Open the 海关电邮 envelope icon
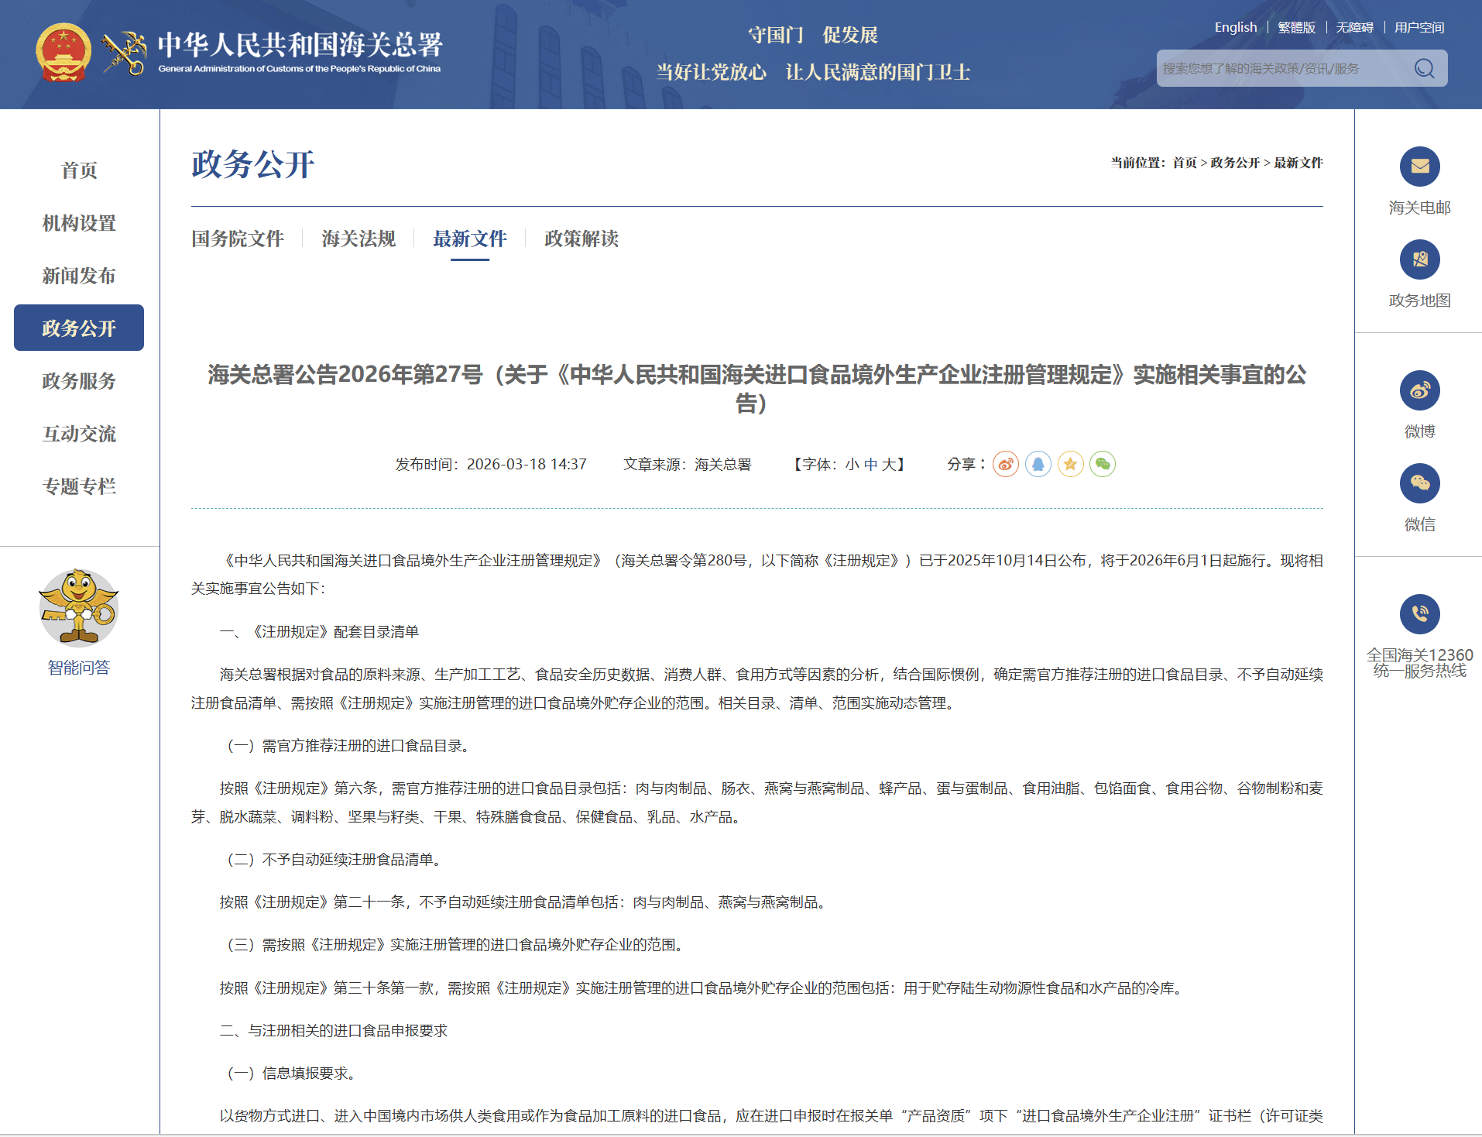 (x=1419, y=166)
